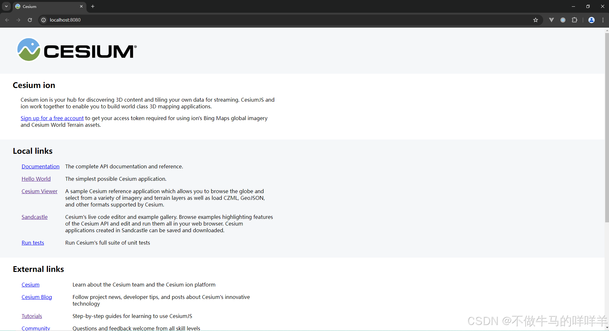
Task: Click the External links heading
Action: tap(38, 269)
